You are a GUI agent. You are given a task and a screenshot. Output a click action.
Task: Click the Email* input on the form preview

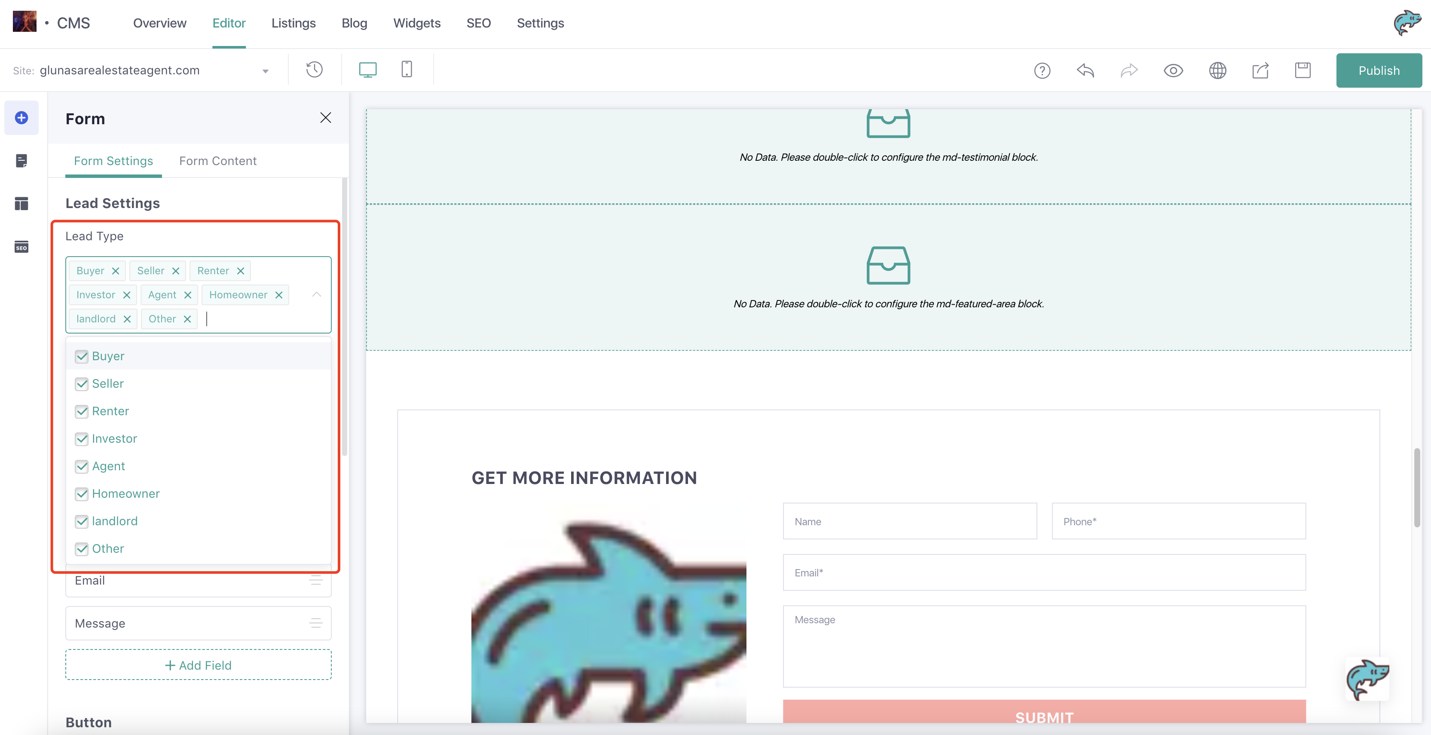pos(1044,573)
